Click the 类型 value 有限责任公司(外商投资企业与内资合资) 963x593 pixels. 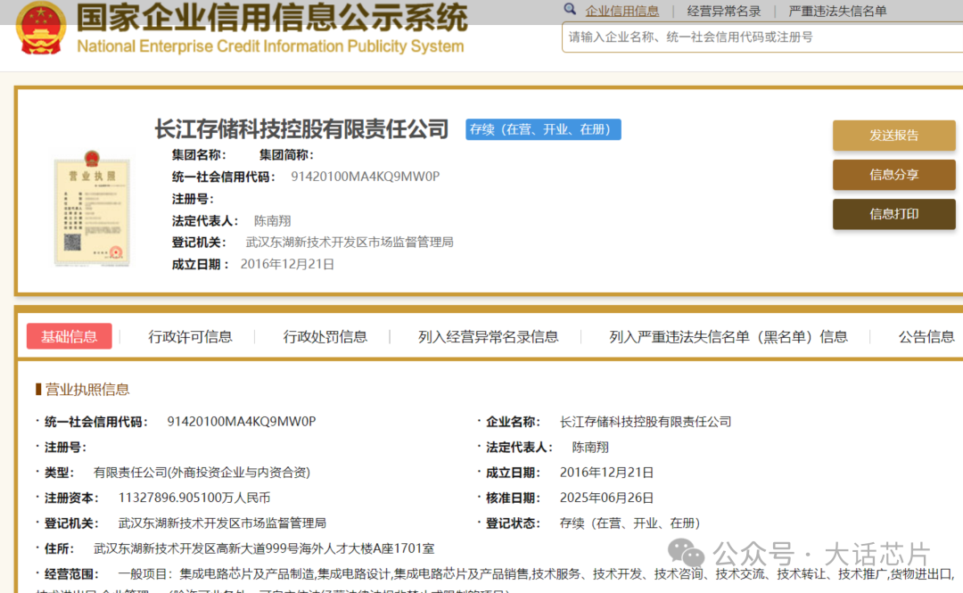(x=202, y=473)
